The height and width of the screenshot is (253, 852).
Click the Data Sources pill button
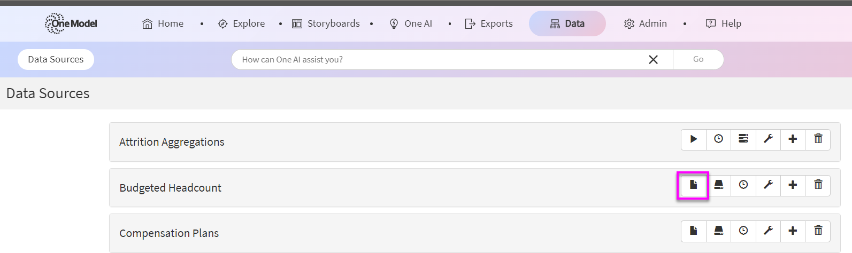[56, 59]
